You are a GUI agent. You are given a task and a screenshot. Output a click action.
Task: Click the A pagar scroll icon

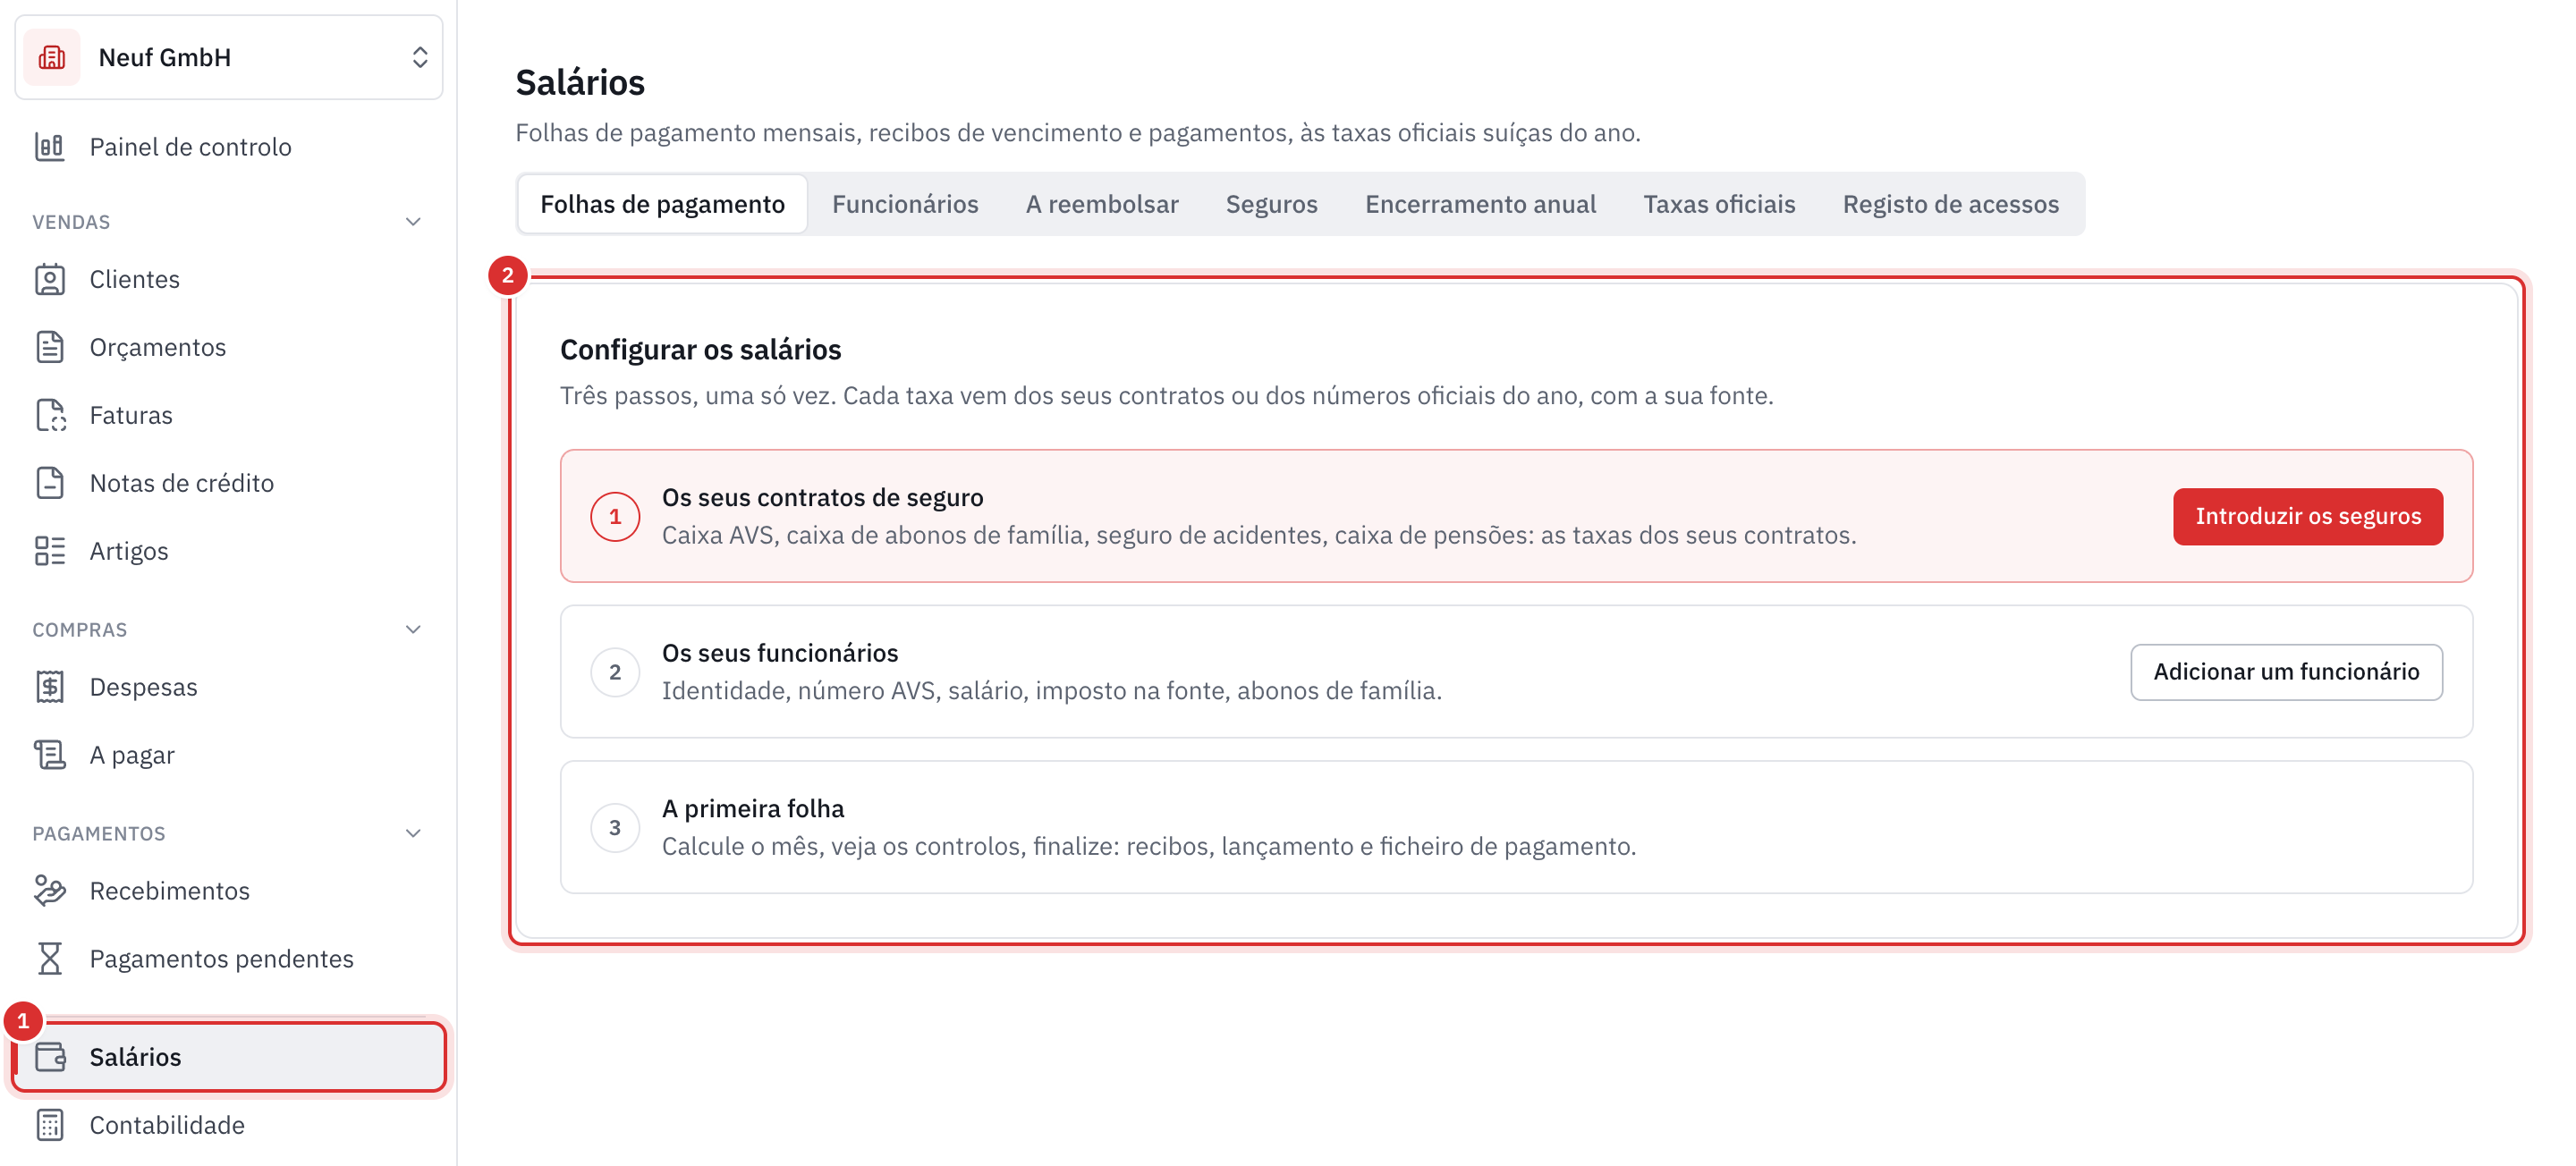(x=50, y=755)
